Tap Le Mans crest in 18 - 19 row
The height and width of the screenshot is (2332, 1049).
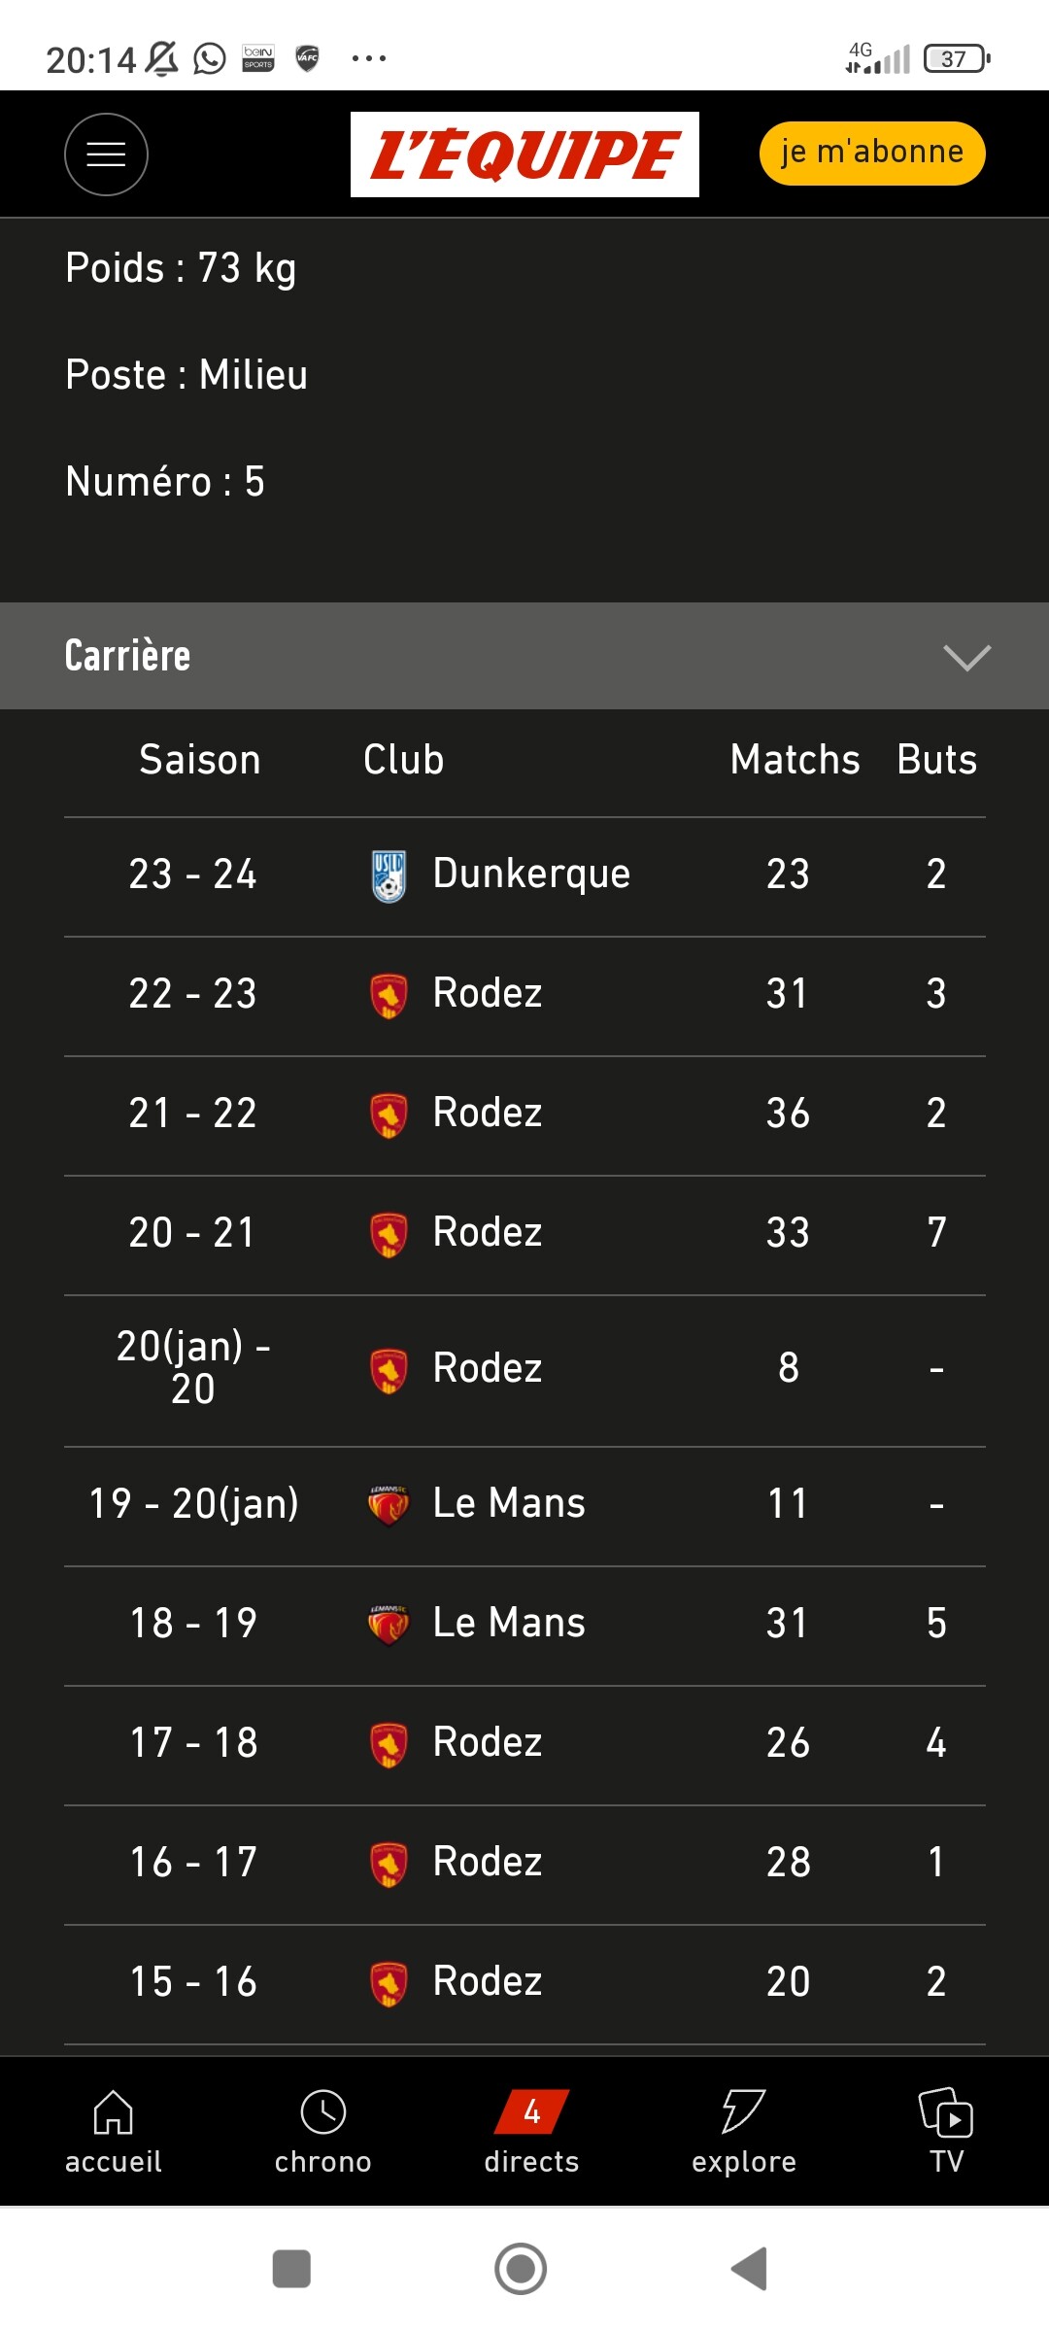(x=389, y=1624)
